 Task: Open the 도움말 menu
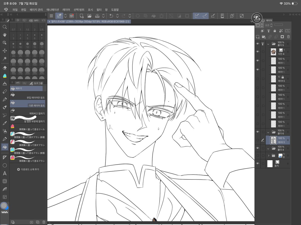(115, 10)
